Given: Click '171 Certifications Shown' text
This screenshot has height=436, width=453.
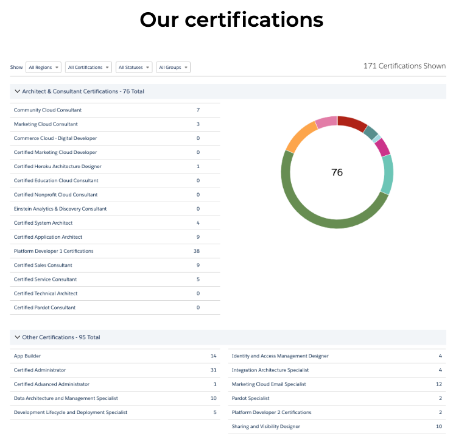Looking at the screenshot, I should pos(404,66).
